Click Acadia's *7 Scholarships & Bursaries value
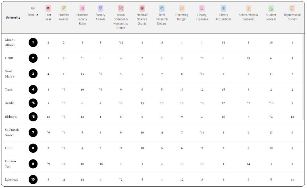This screenshot has height=188, width=307. click(x=248, y=103)
